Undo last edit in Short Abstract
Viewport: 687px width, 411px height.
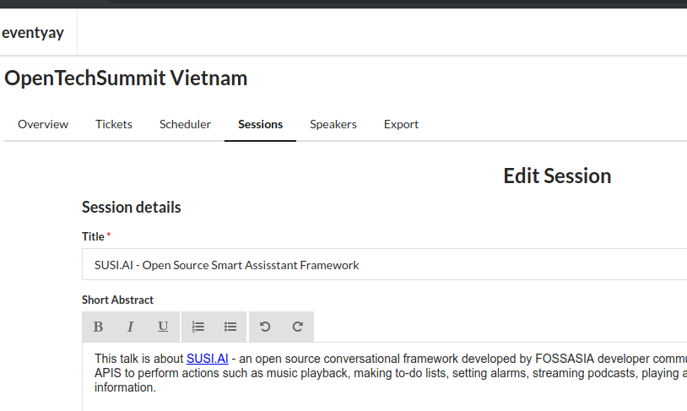tap(265, 327)
